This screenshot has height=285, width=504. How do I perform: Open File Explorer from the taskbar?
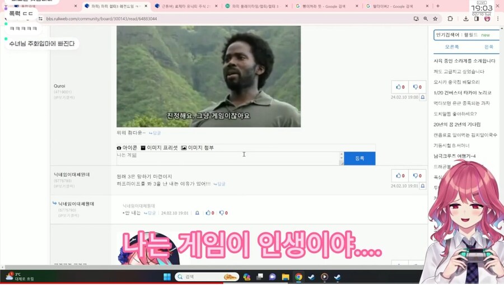[286, 277]
